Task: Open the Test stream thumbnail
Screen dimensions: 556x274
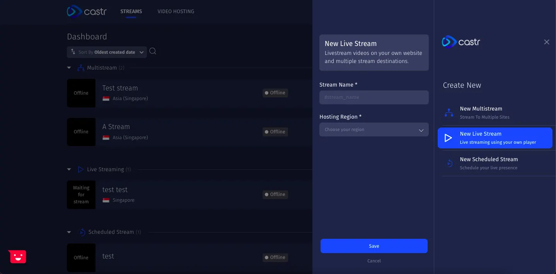Action: click(x=81, y=93)
